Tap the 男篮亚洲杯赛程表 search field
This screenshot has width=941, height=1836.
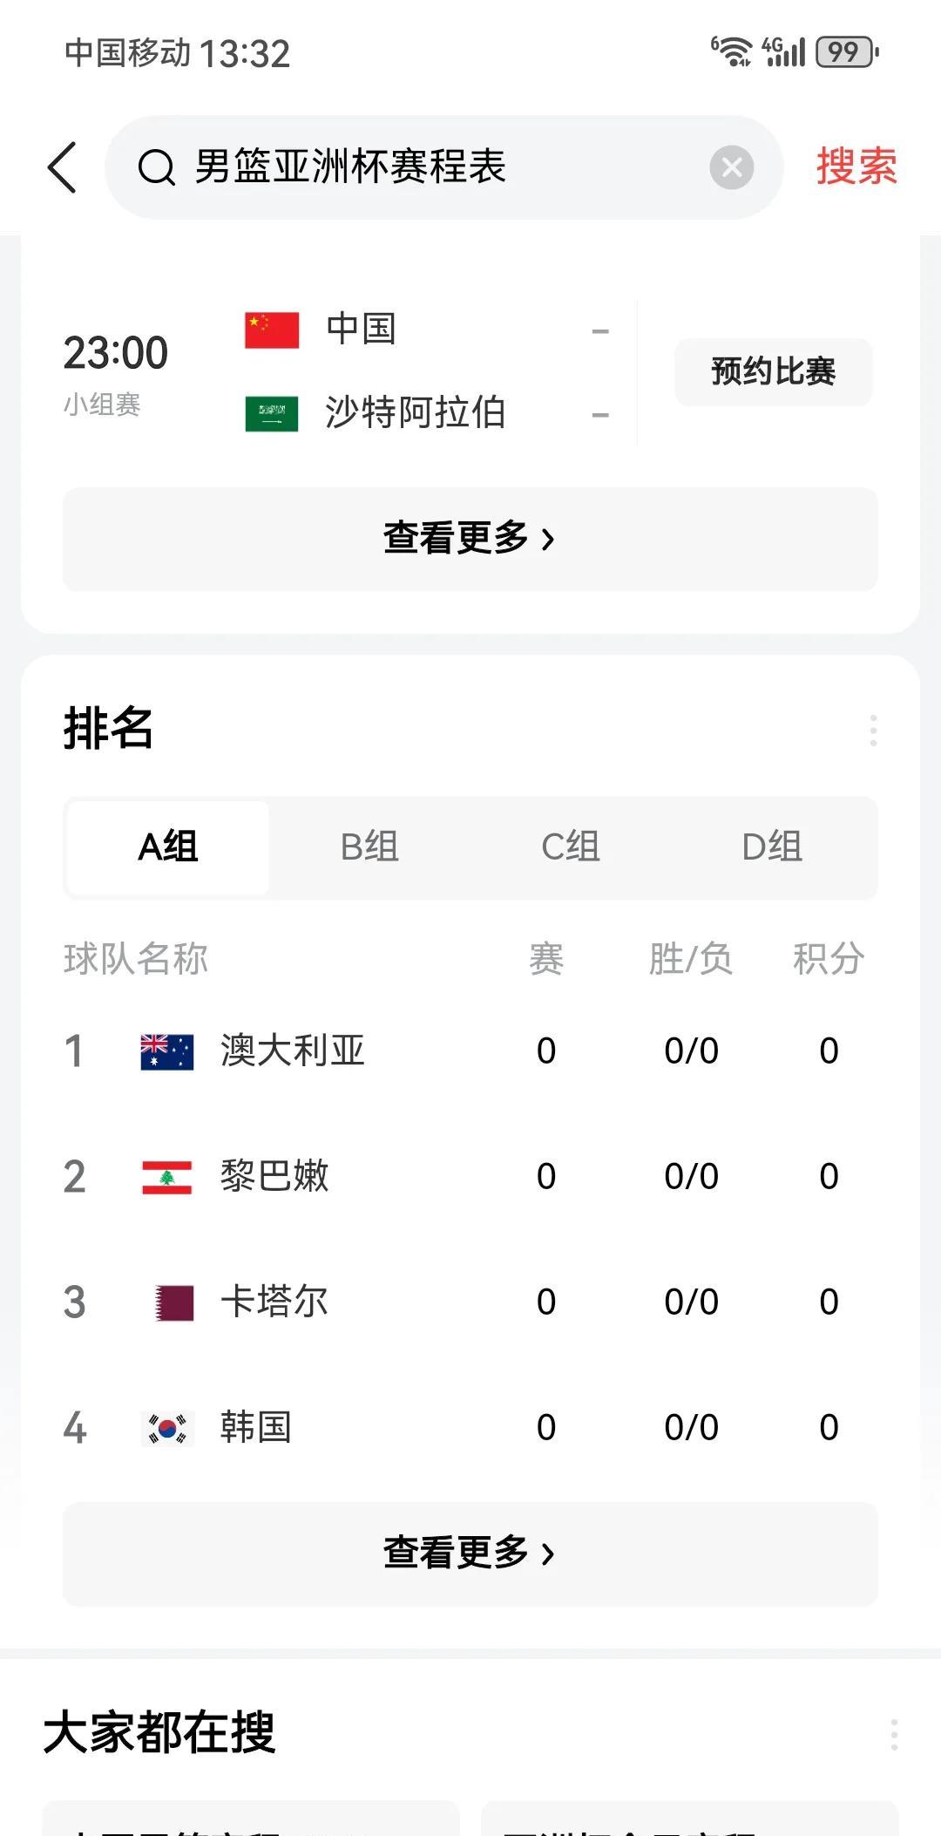click(x=436, y=167)
